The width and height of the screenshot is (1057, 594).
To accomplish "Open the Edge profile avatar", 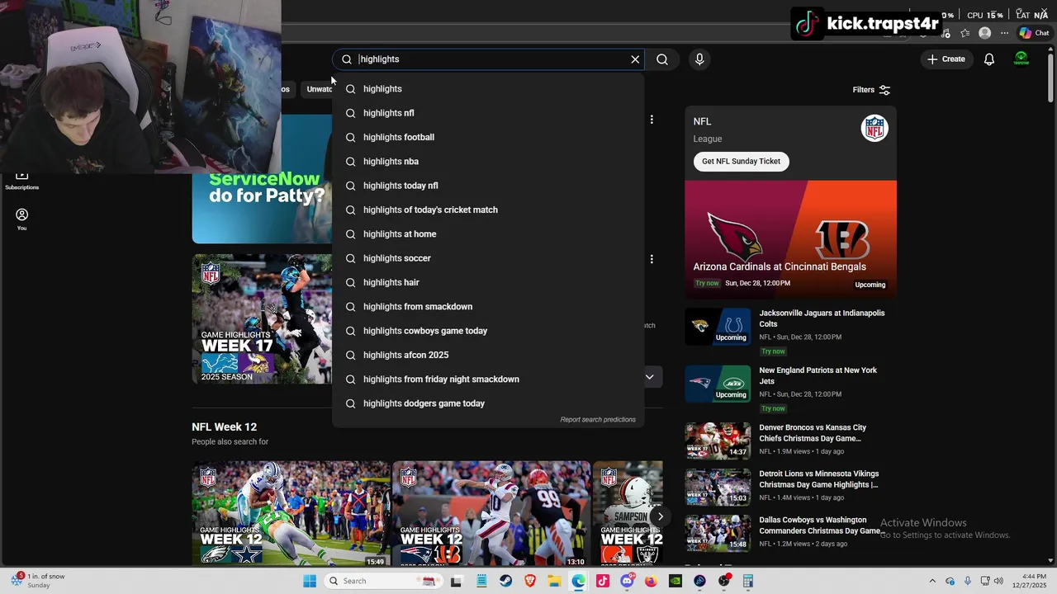I will pyautogui.click(x=984, y=33).
